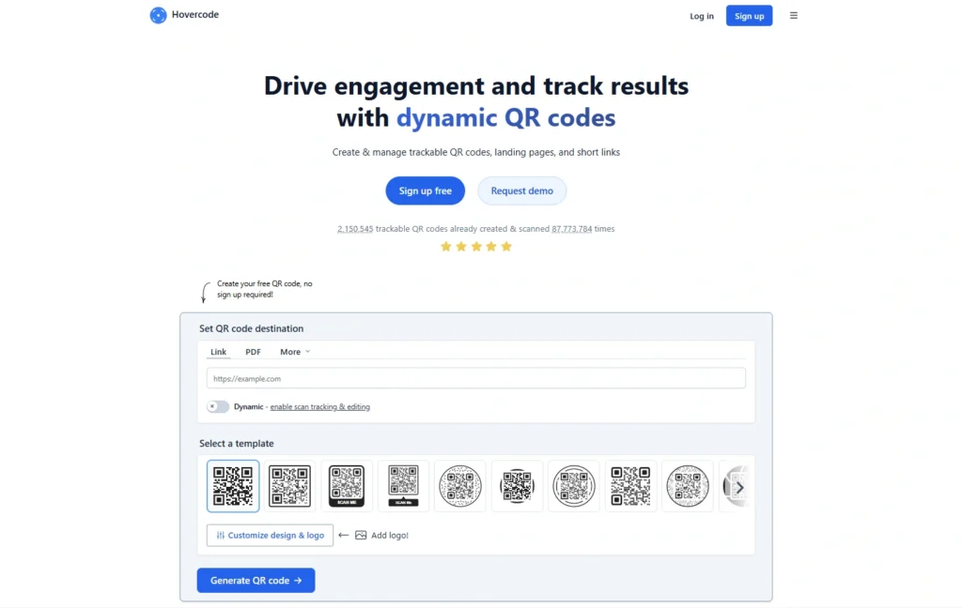Click the Dynamic label text

[x=248, y=407]
